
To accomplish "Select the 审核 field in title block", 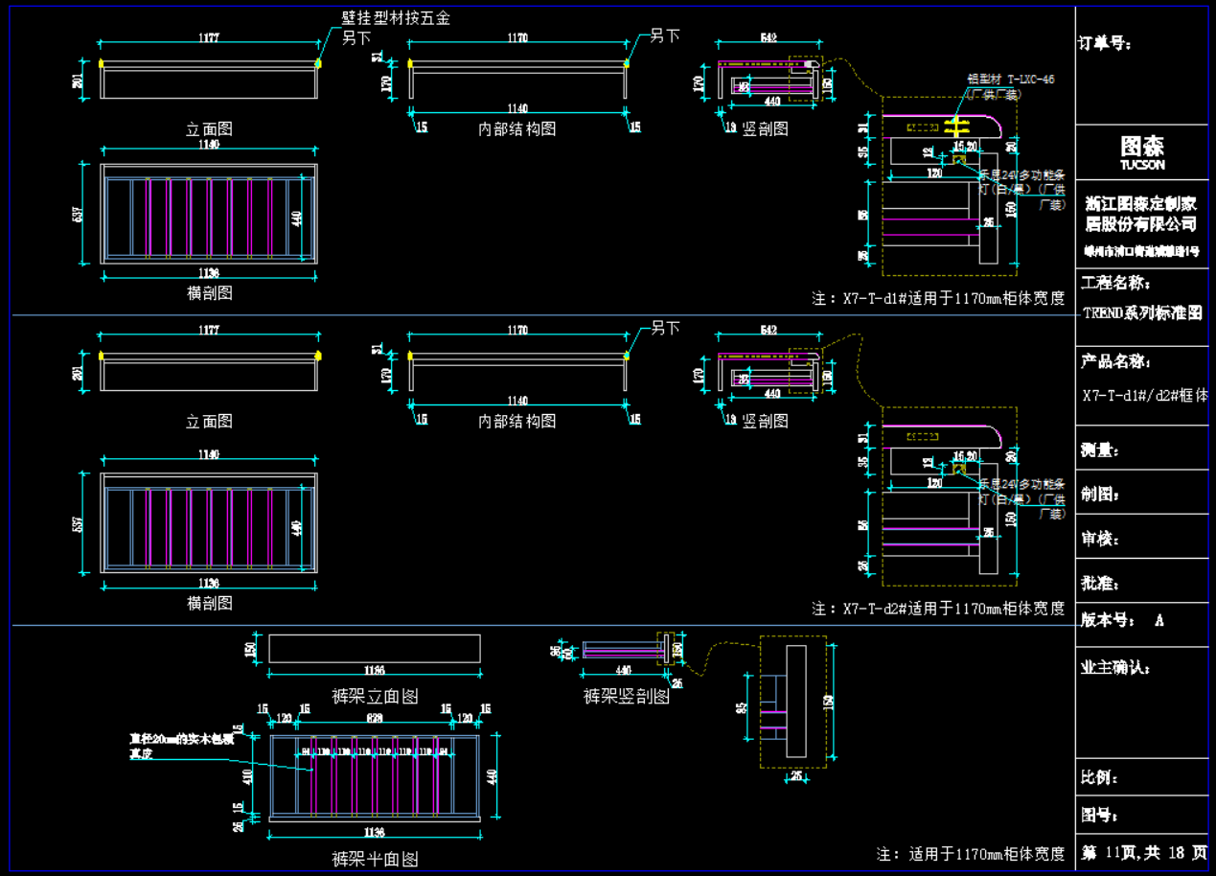I will pos(1100,539).
